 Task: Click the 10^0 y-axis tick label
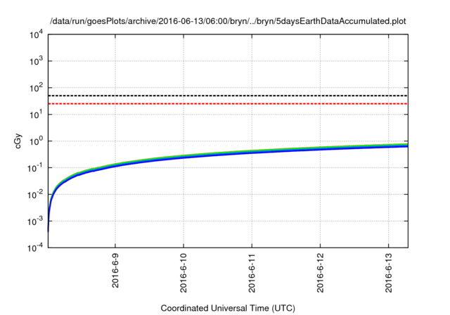click(36, 141)
